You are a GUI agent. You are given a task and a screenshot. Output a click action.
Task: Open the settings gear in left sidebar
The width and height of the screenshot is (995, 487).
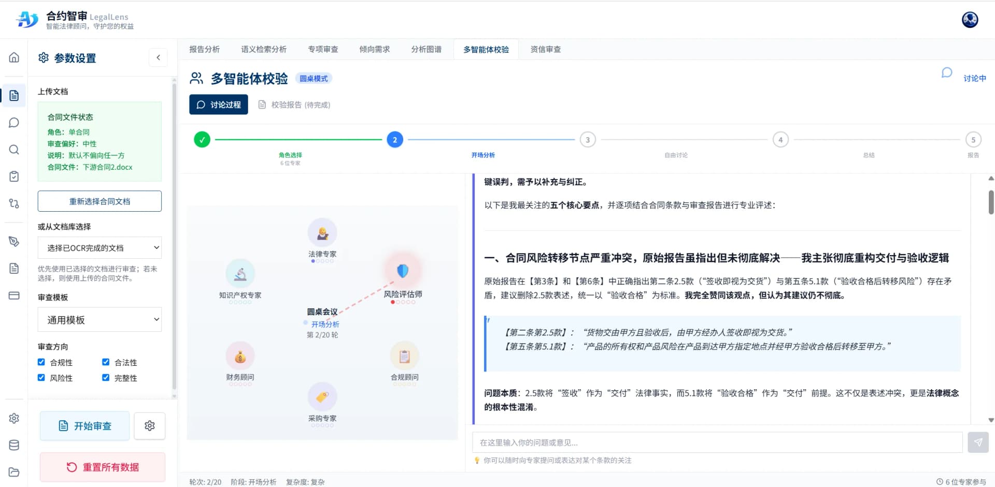coord(14,418)
